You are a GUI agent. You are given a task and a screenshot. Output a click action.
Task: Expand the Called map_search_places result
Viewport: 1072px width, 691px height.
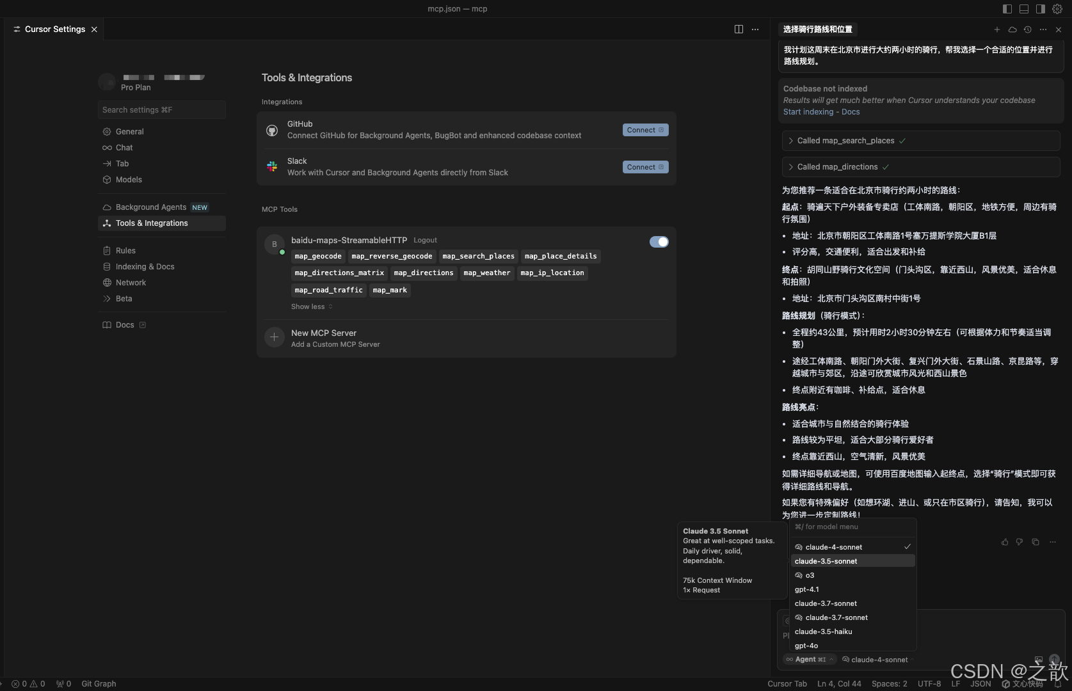click(x=921, y=141)
